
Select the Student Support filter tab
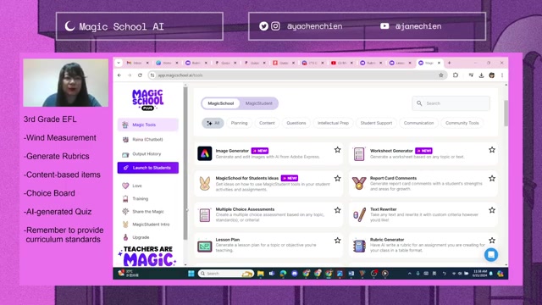tap(376, 123)
